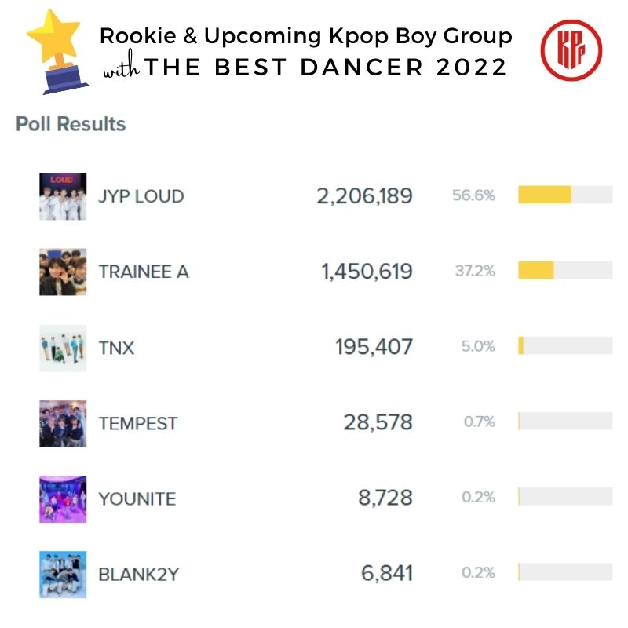
Task: Select the TEMPEST group thumbnail
Action: [63, 423]
